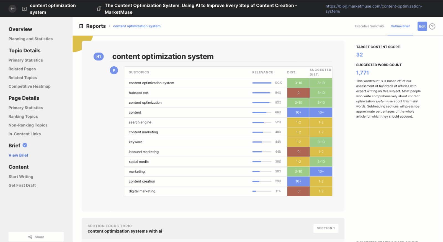The width and height of the screenshot is (443, 242).
Task: Click the Get First Draft sidebar item
Action: click(22, 185)
